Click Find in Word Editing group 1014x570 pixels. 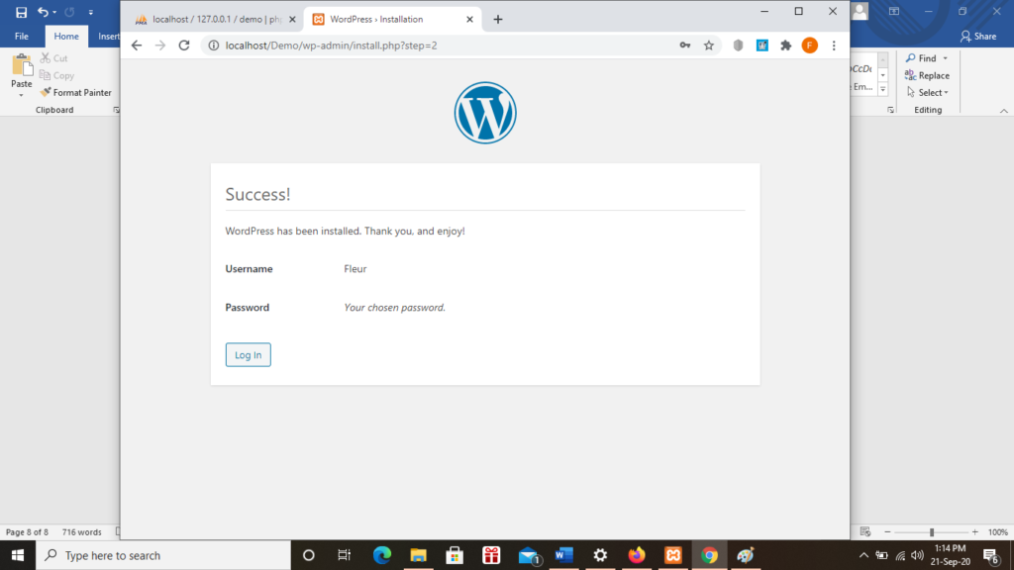(921, 58)
